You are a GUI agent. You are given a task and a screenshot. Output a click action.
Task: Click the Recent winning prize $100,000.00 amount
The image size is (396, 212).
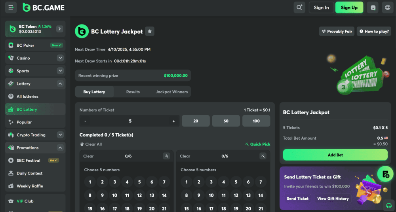[x=176, y=76]
